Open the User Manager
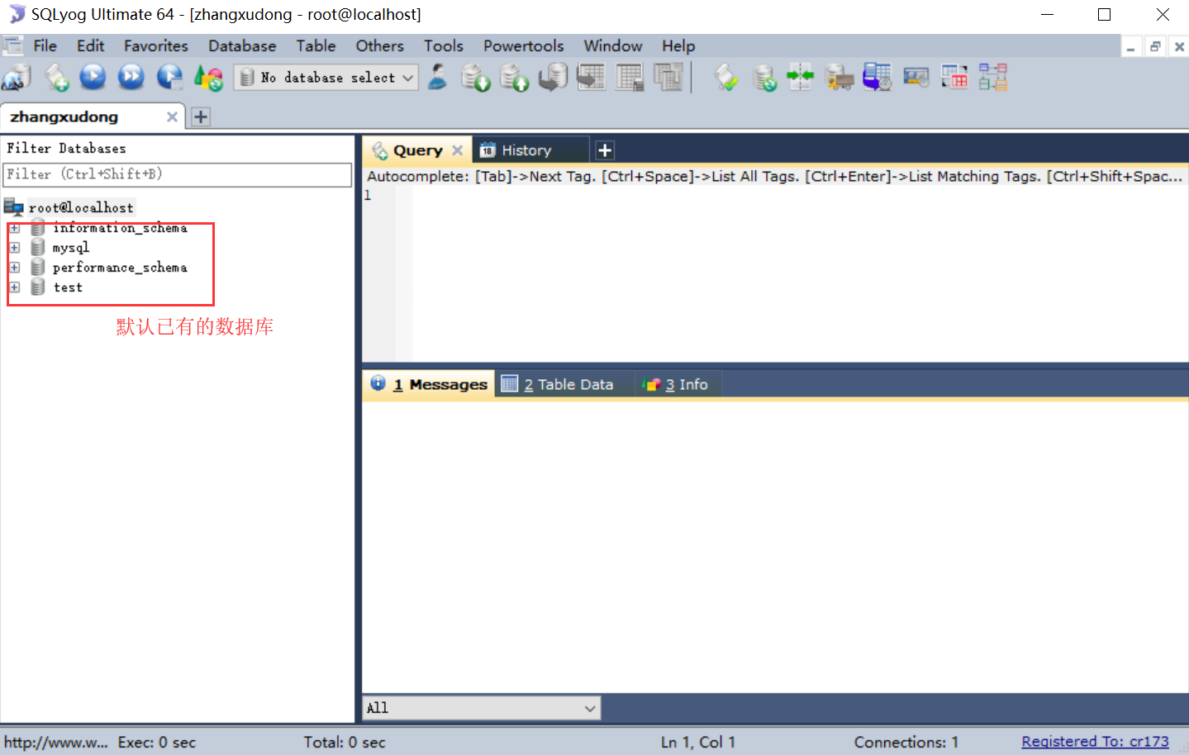 point(438,77)
